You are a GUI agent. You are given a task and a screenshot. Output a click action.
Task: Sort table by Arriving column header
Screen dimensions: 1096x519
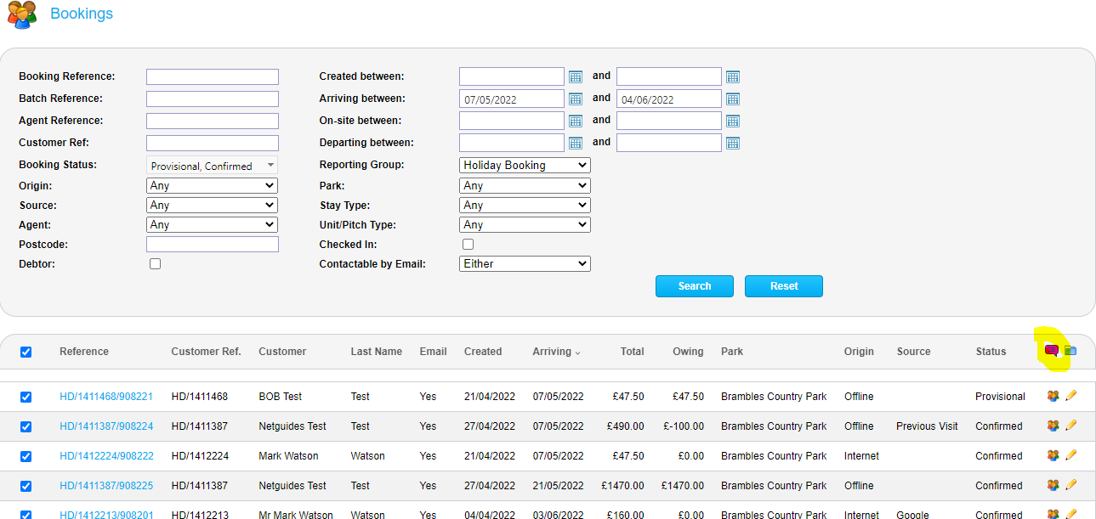(x=552, y=352)
